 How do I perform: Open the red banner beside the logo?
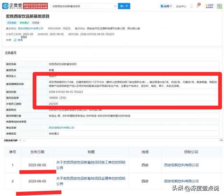[x=35, y=6]
